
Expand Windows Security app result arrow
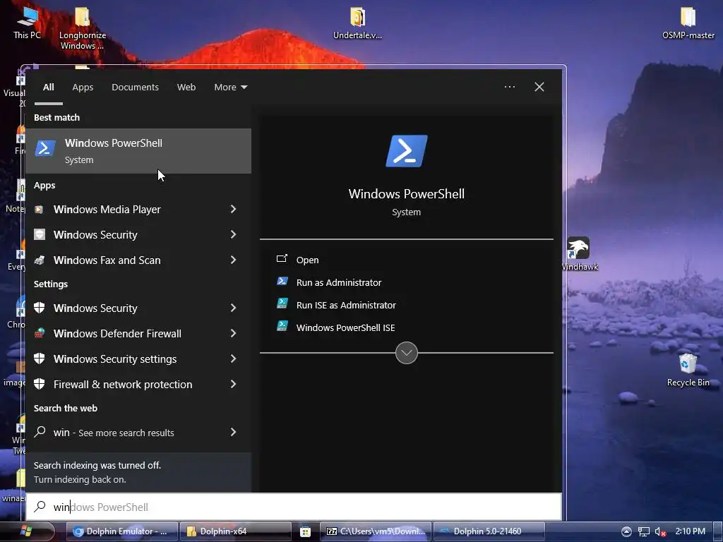pyautogui.click(x=233, y=234)
